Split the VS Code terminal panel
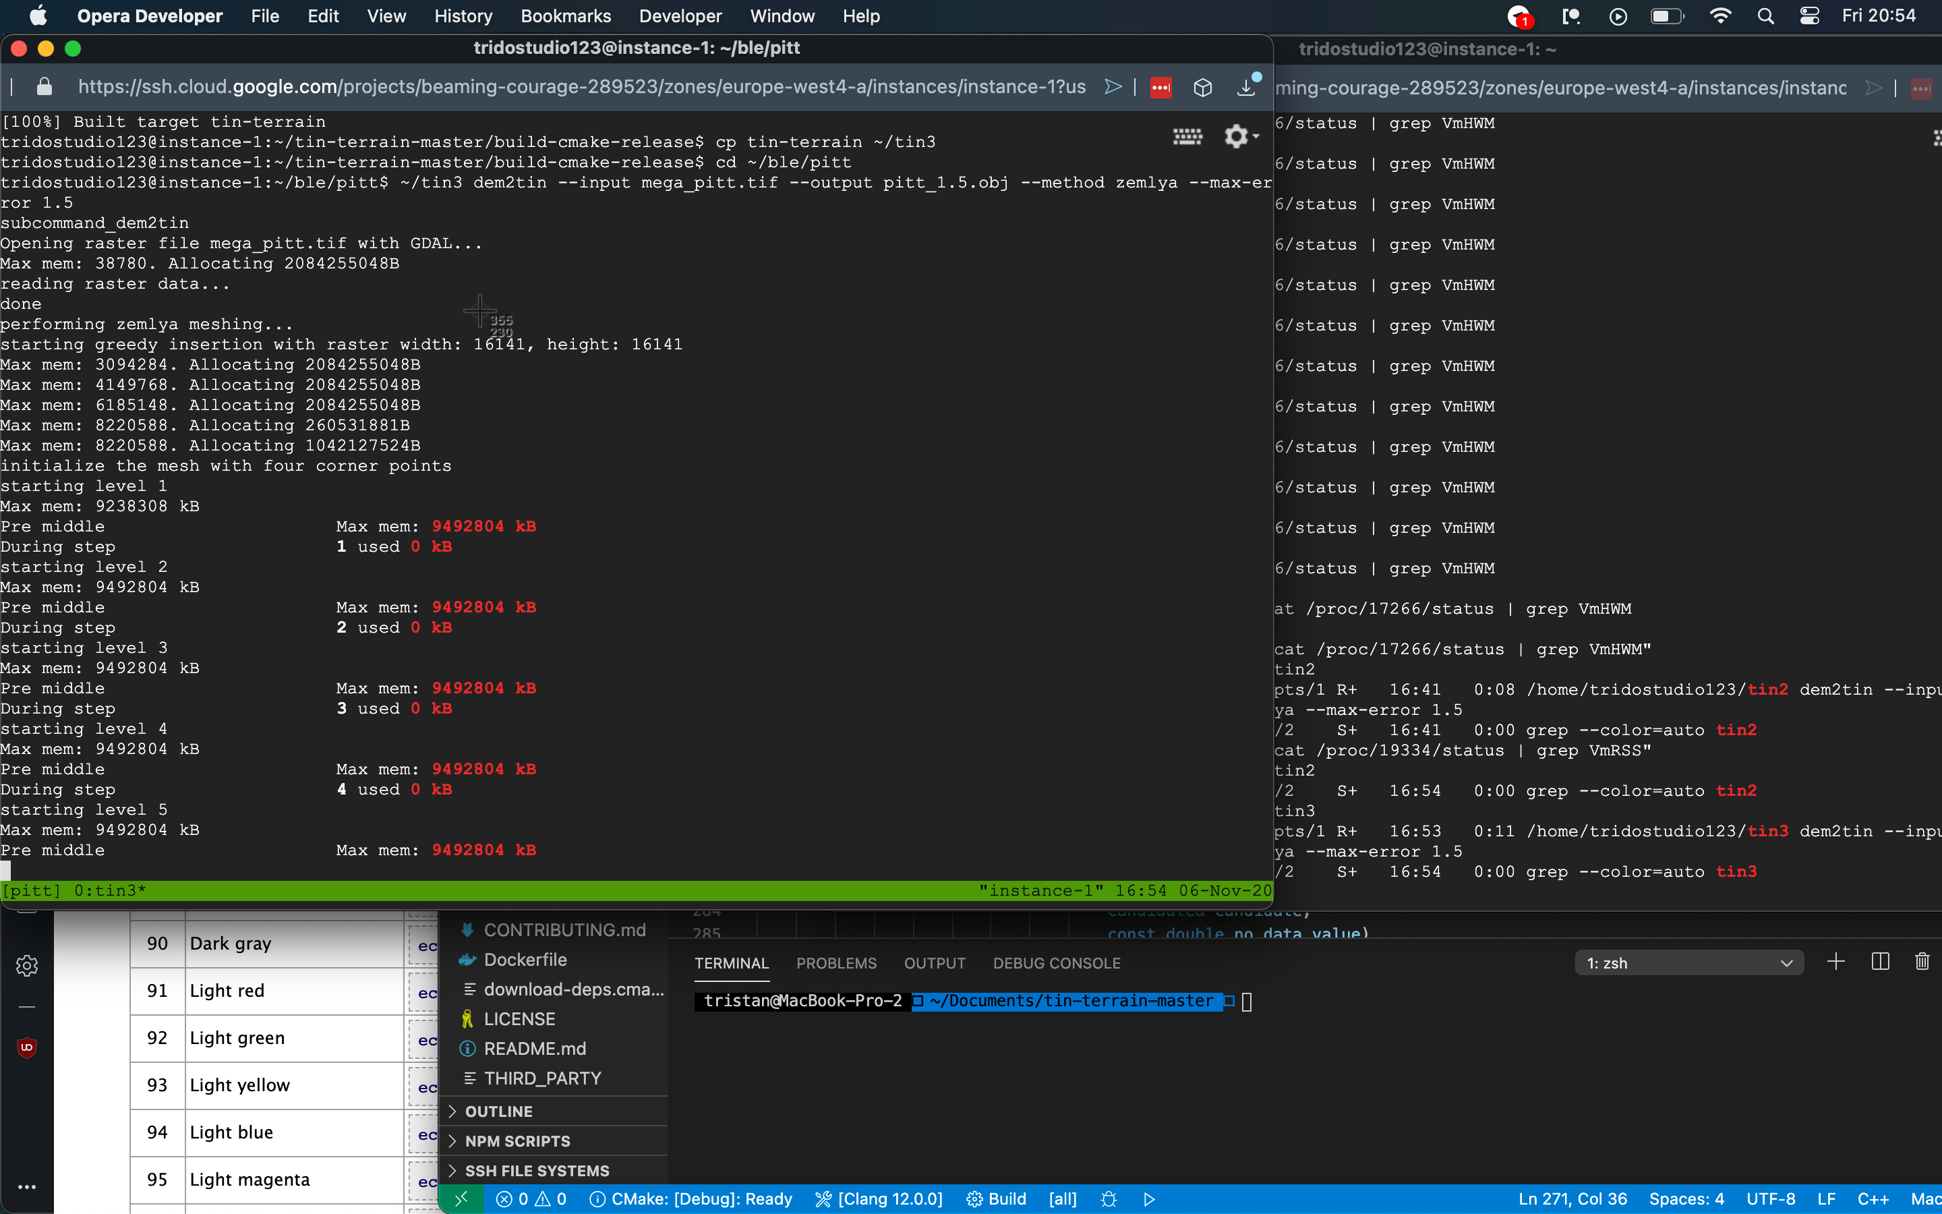The width and height of the screenshot is (1942, 1214). point(1879,962)
